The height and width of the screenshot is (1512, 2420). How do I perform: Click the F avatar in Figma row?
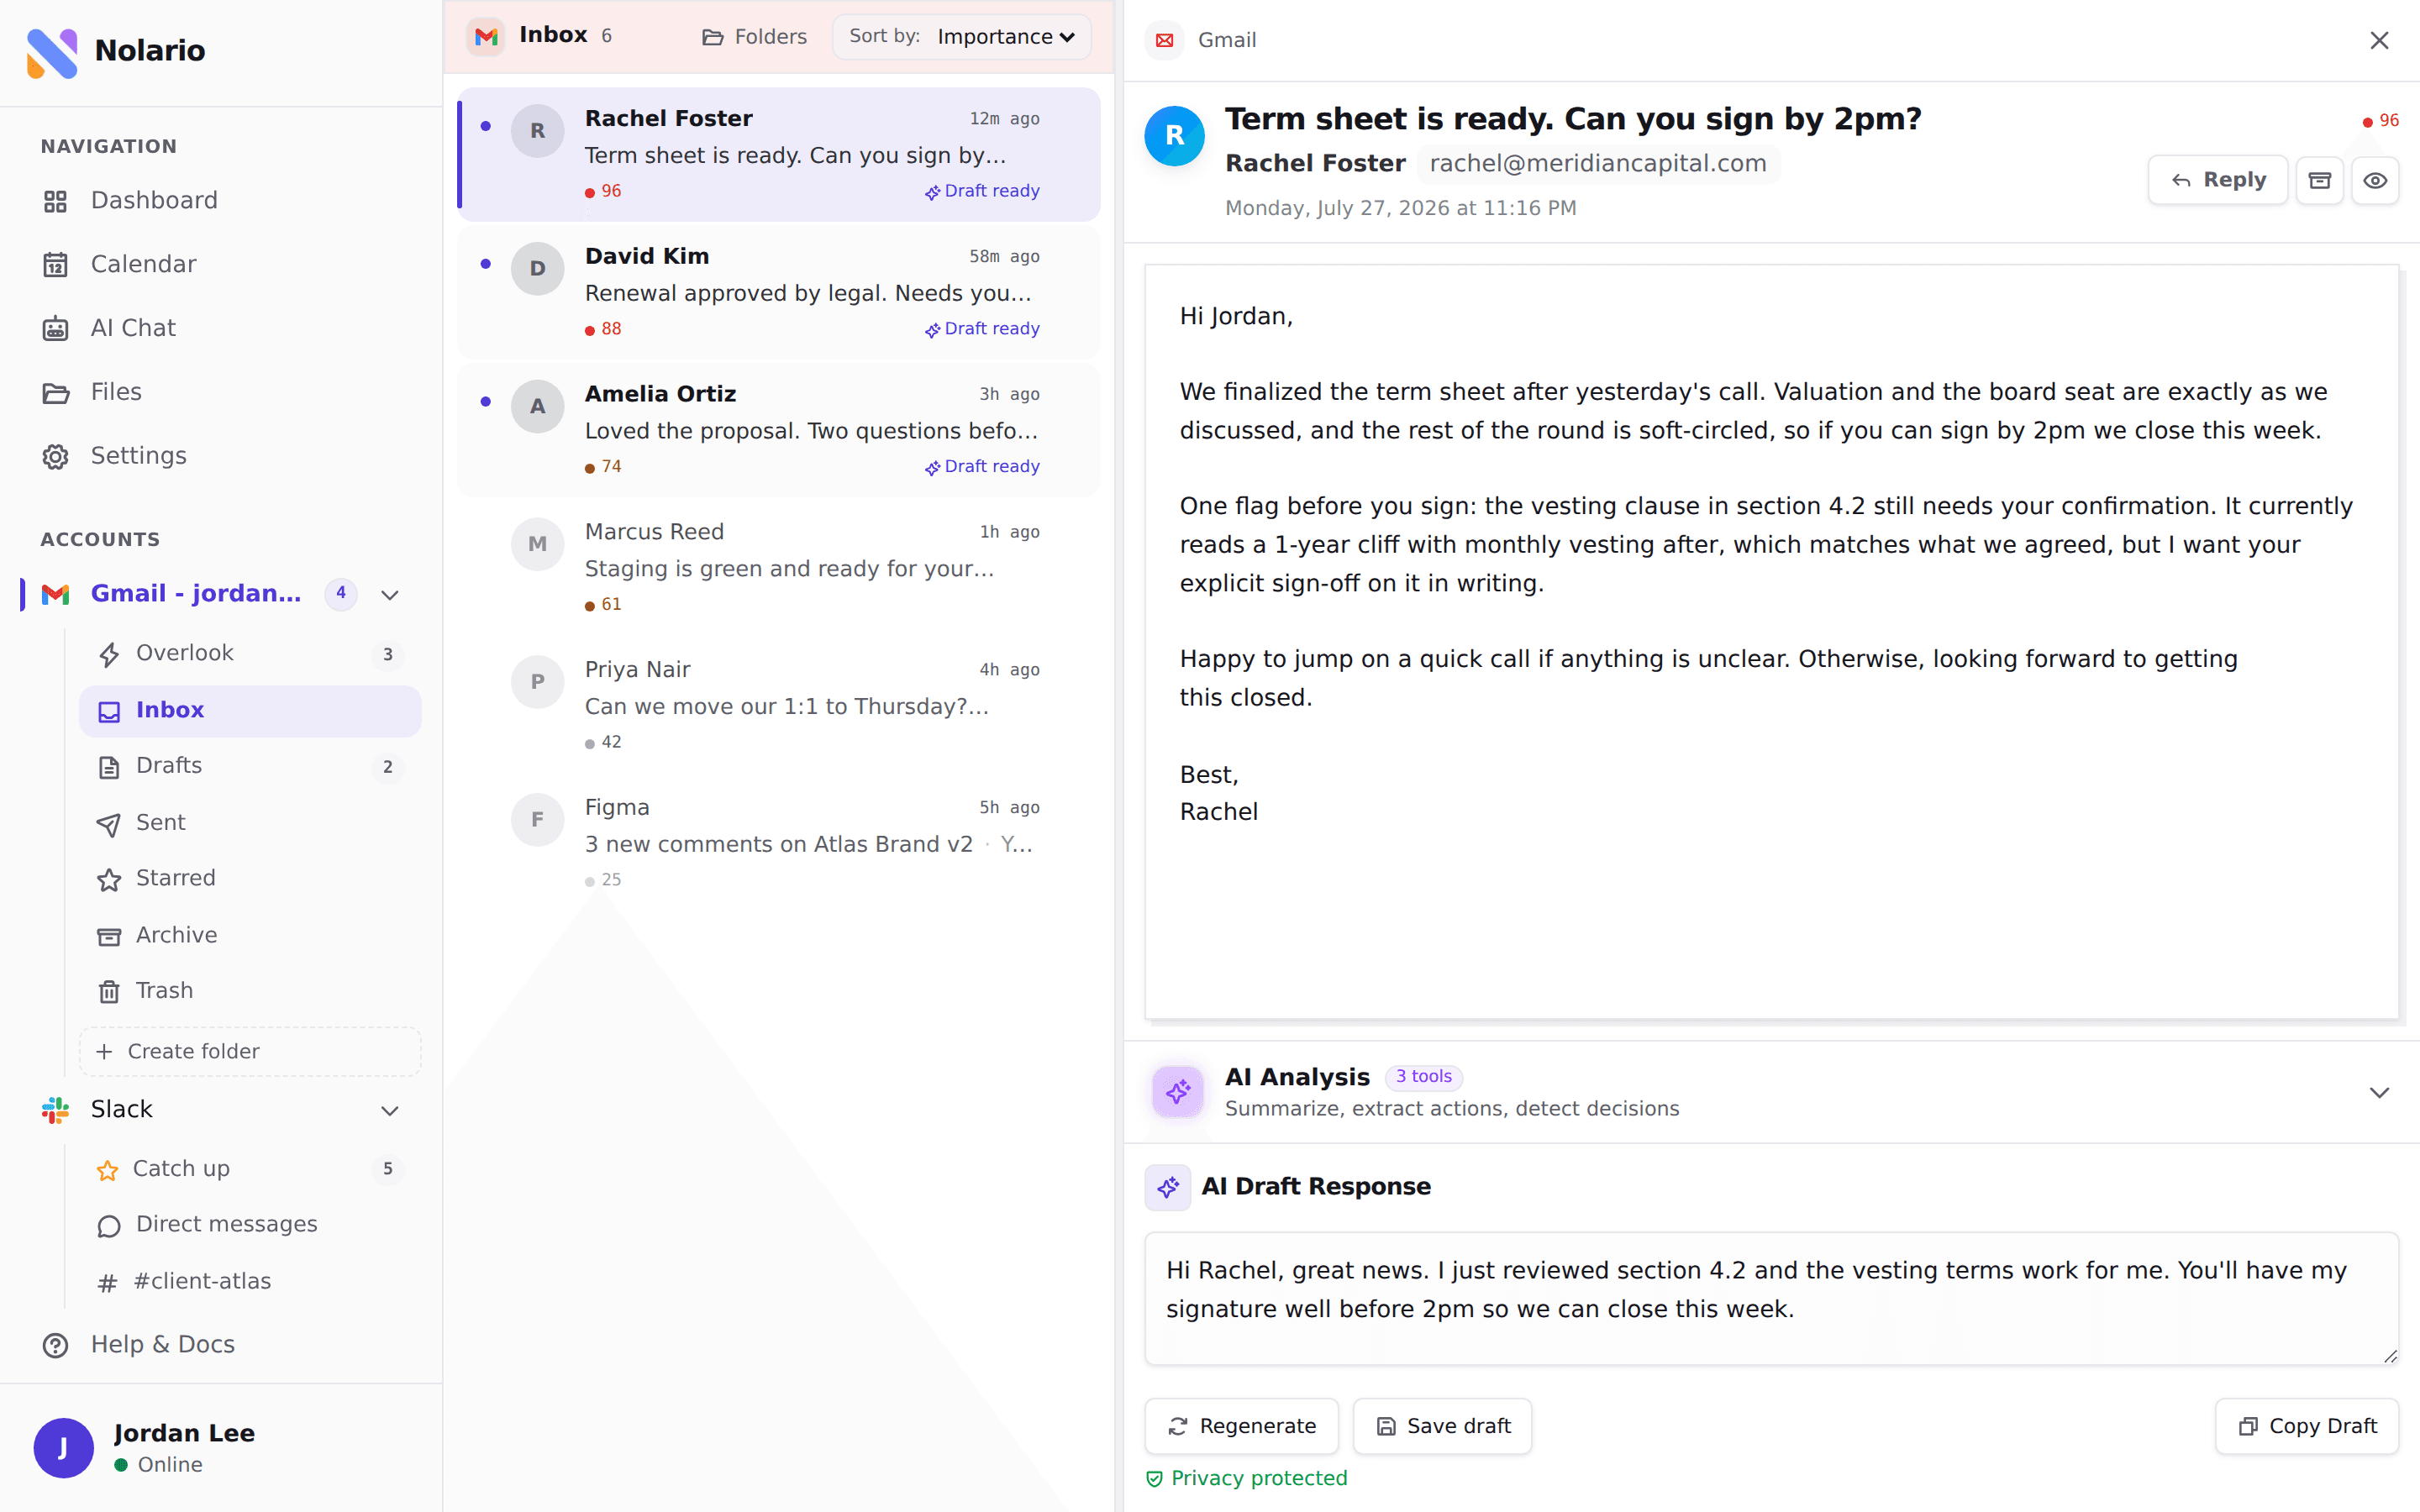click(x=538, y=820)
